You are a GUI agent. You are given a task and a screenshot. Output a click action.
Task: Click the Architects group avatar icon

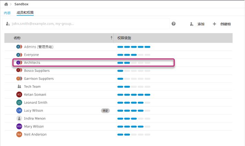click(x=19, y=63)
